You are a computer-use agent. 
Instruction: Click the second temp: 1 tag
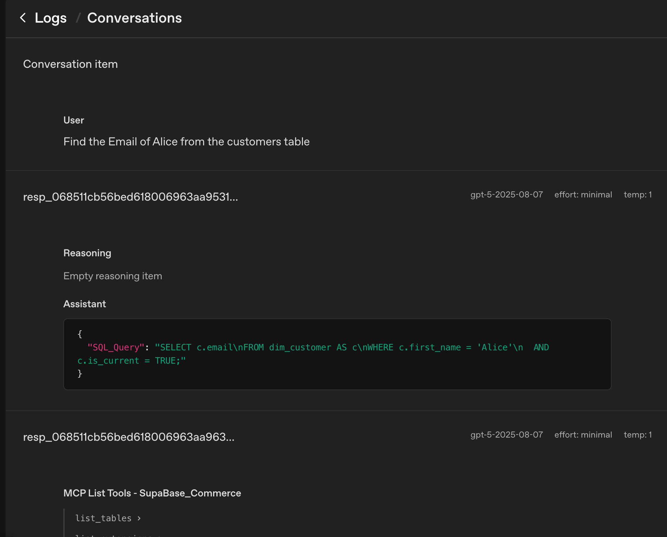pyautogui.click(x=638, y=435)
